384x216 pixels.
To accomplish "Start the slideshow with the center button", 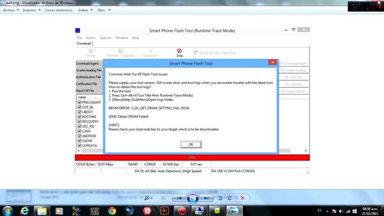I will [193, 198].
